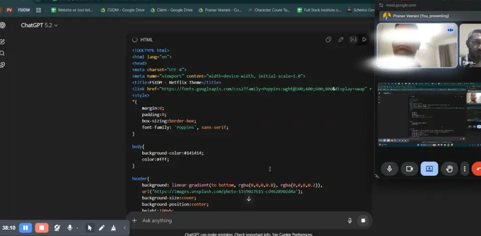Image resolution: width=481 pixels, height=236 pixels.
Task: Open the FSIDM bookmark folder
Action: [24, 10]
